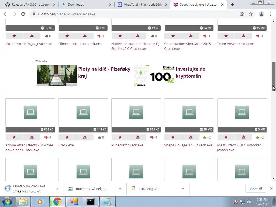Screen dimensions: 276x207
Task: Click the Action Center flag tray icon
Action: 236,202
